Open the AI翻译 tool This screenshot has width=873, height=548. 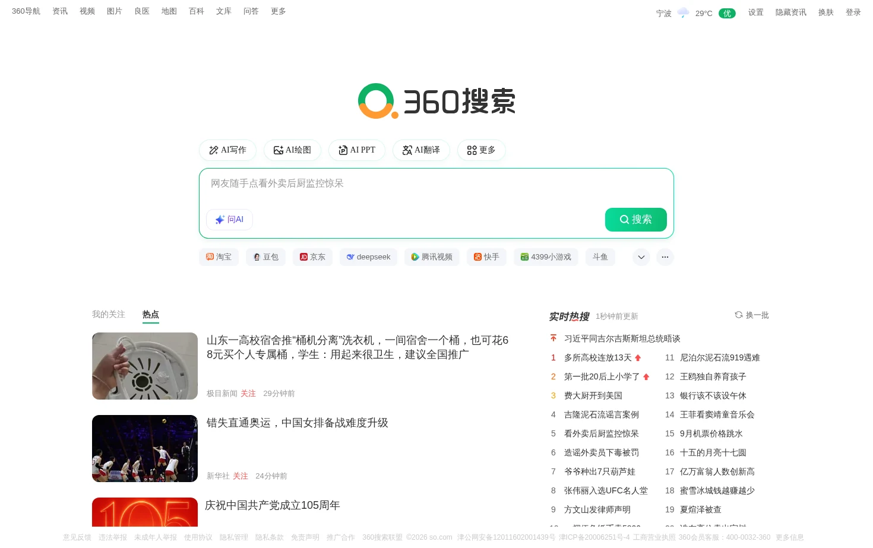click(421, 150)
